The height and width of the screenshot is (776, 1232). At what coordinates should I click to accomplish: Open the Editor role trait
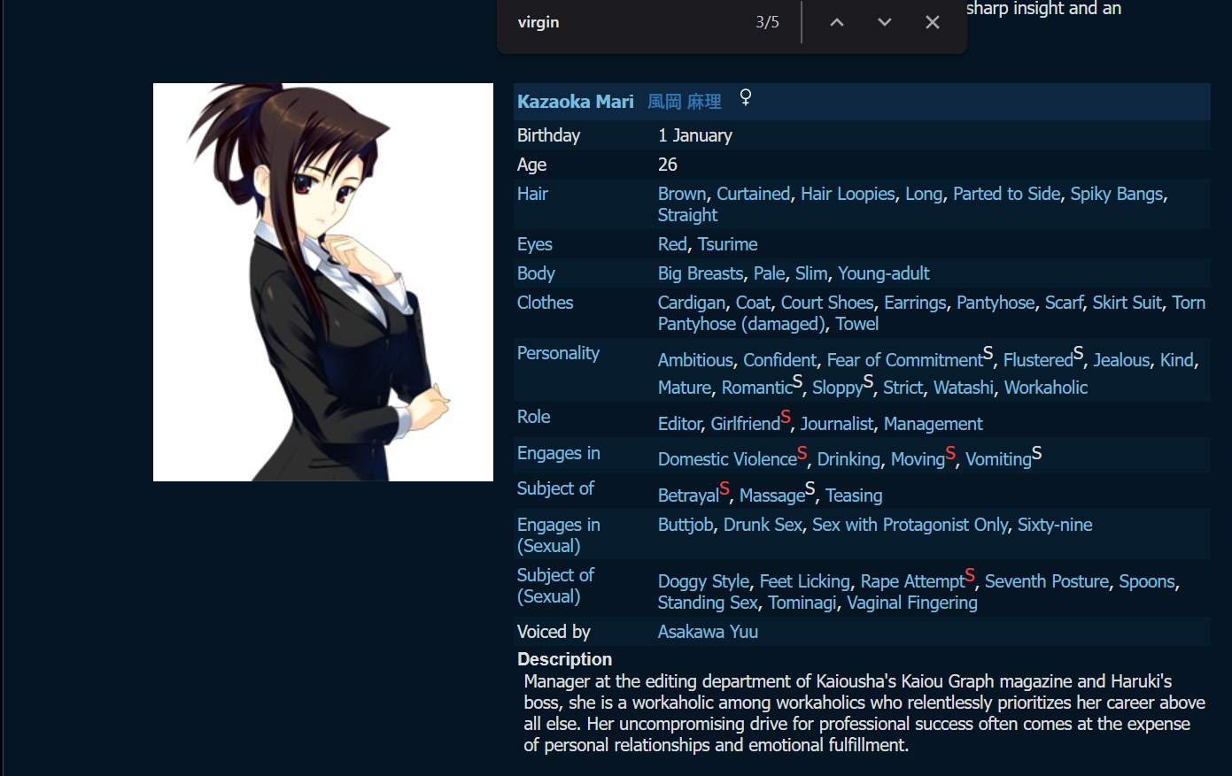pyautogui.click(x=680, y=424)
